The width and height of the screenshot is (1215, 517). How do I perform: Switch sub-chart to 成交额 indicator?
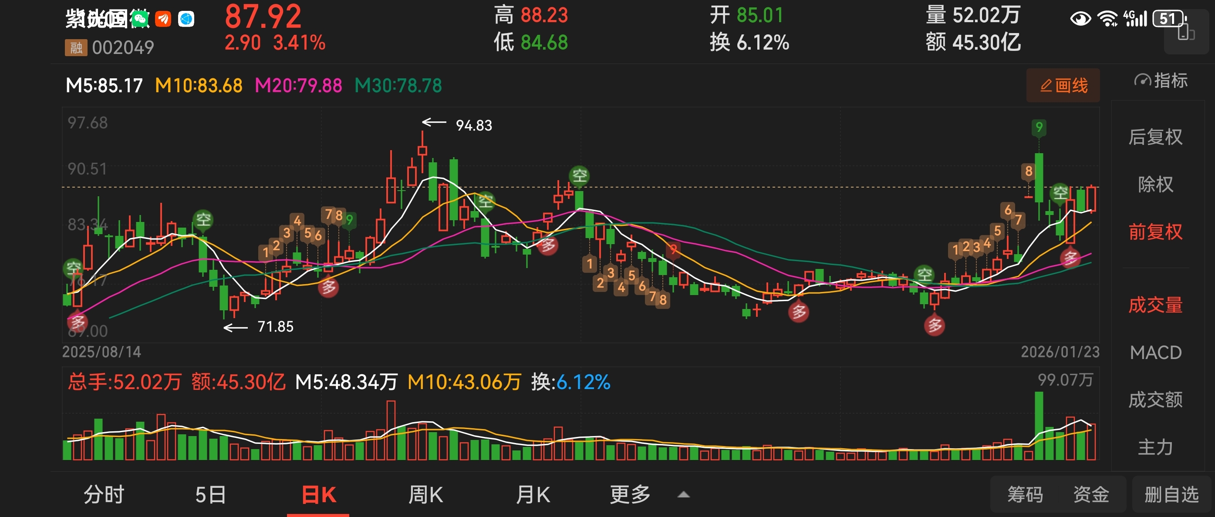point(1155,399)
